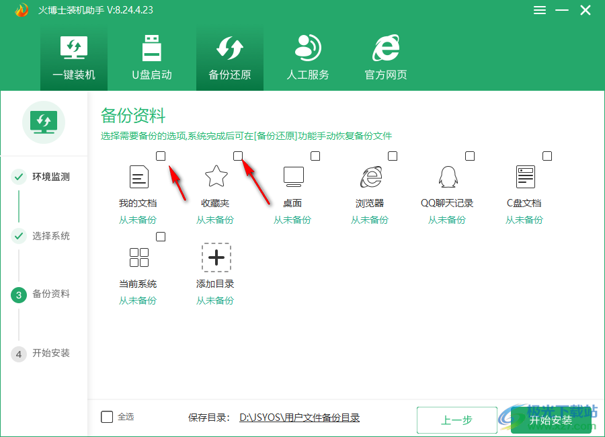Click the C盘文档 C-drive documents icon
The width and height of the screenshot is (605, 437).
[x=525, y=177]
